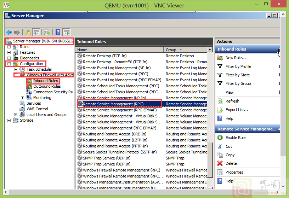Expand the Storage tree node
Image resolution: width=289 pixels, height=198 pixels.
tap(9, 120)
